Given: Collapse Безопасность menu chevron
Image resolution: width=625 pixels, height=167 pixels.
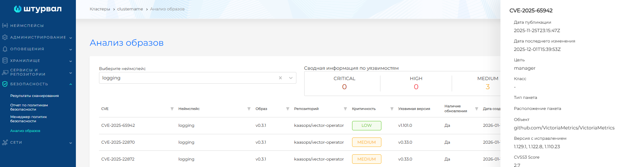Looking at the screenshot, I should coord(71,84).
